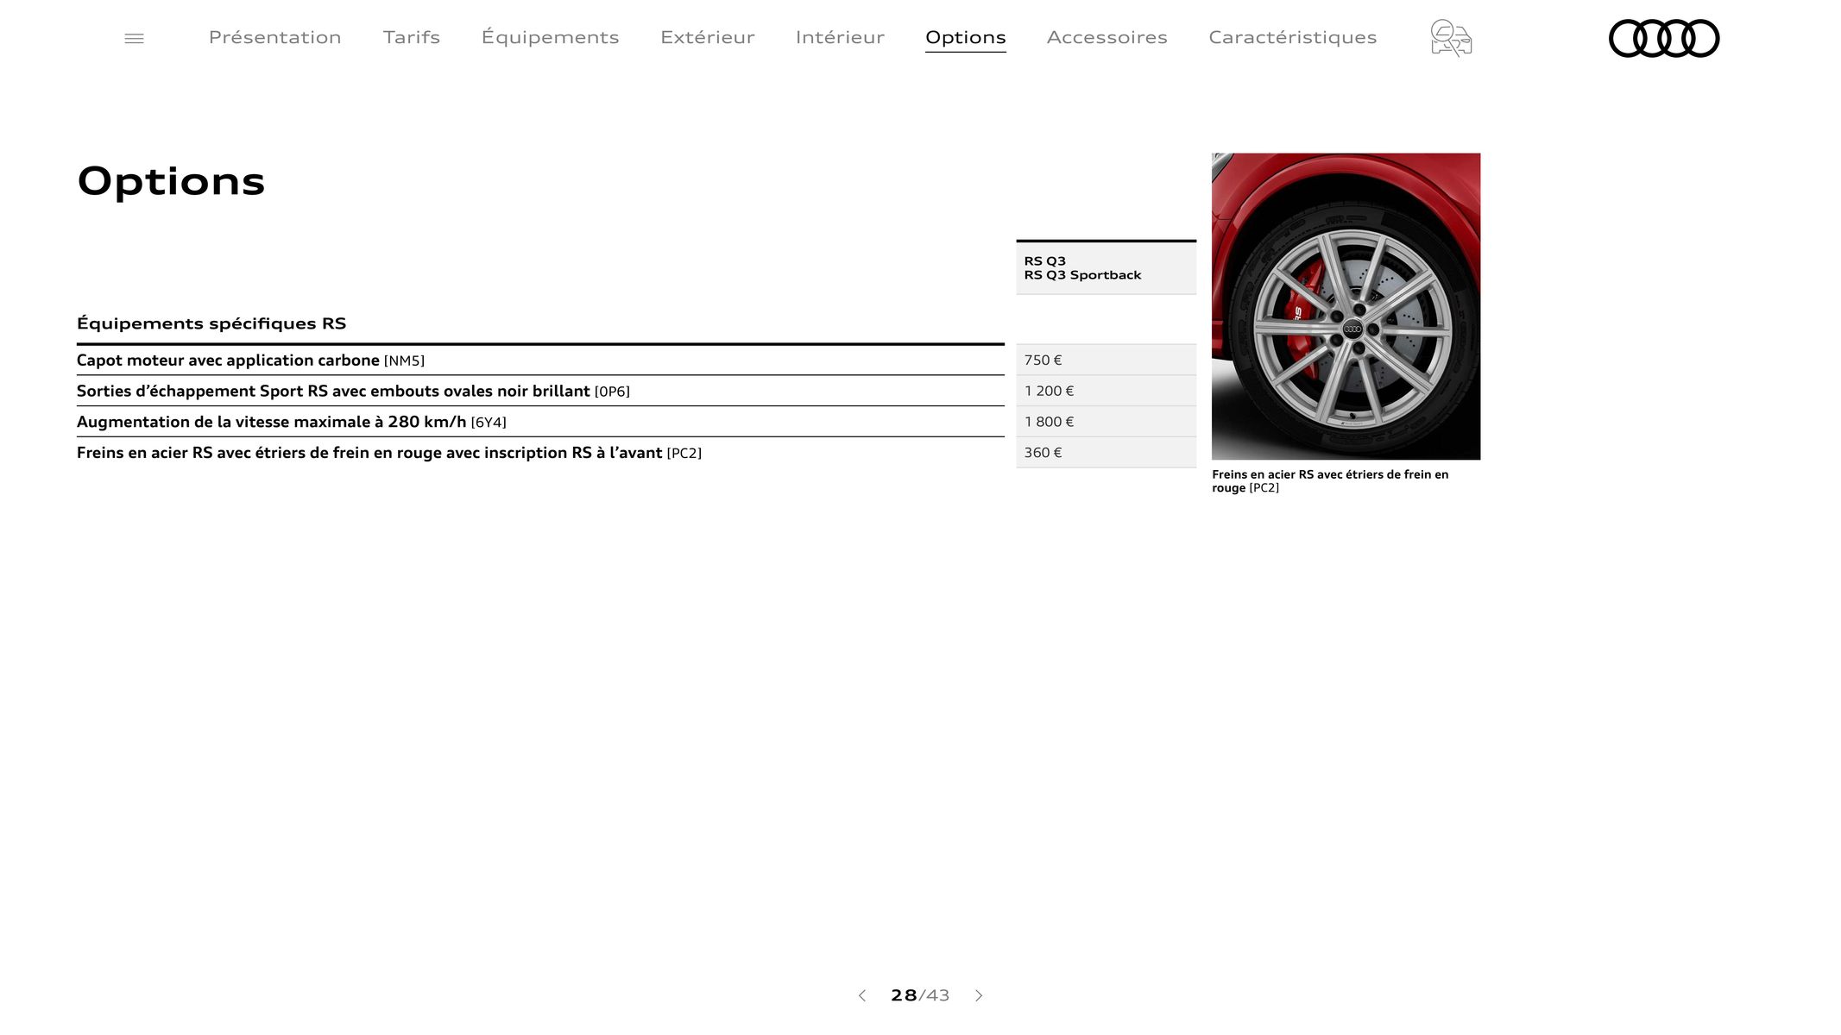Open the hamburger menu icon
This screenshot has width=1841, height=1035.
[134, 38]
